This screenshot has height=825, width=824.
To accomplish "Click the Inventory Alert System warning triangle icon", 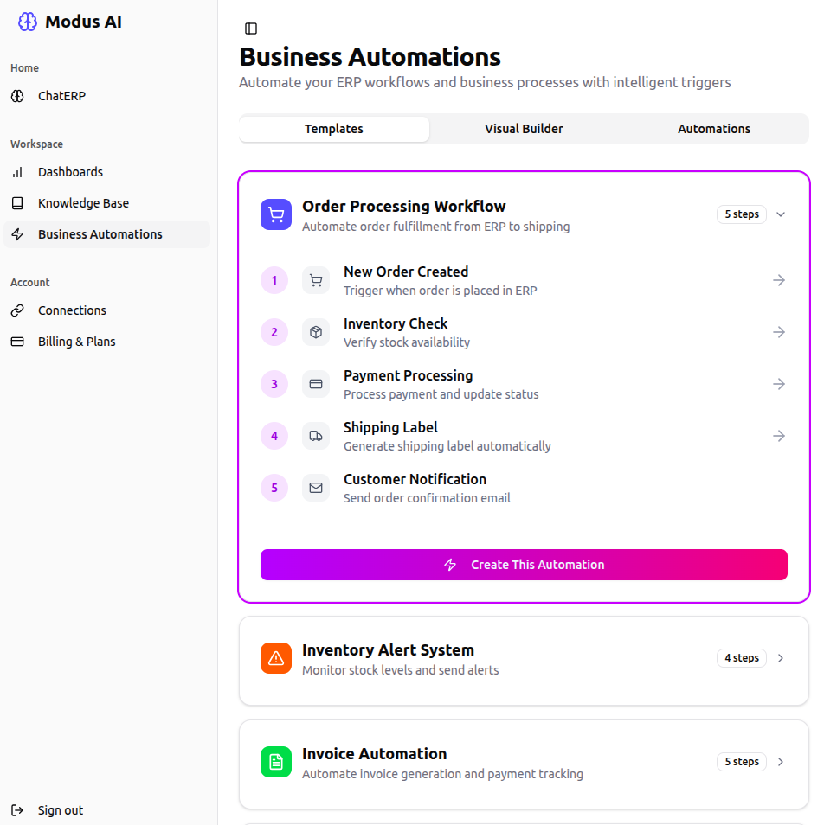I will 275,658.
